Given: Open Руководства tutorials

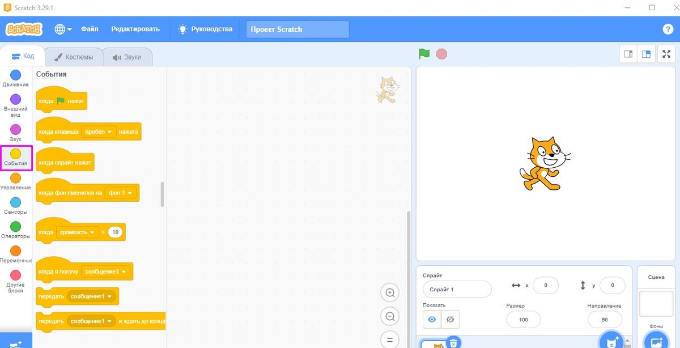Looking at the screenshot, I should [205, 29].
